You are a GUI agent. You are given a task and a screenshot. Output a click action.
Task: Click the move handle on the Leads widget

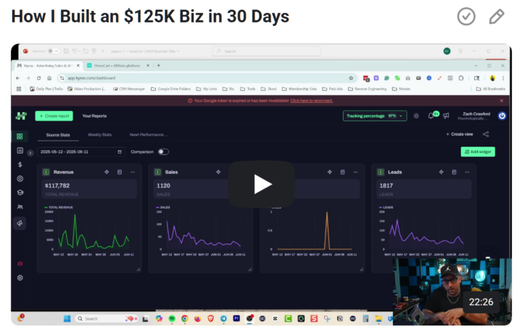[441, 172]
